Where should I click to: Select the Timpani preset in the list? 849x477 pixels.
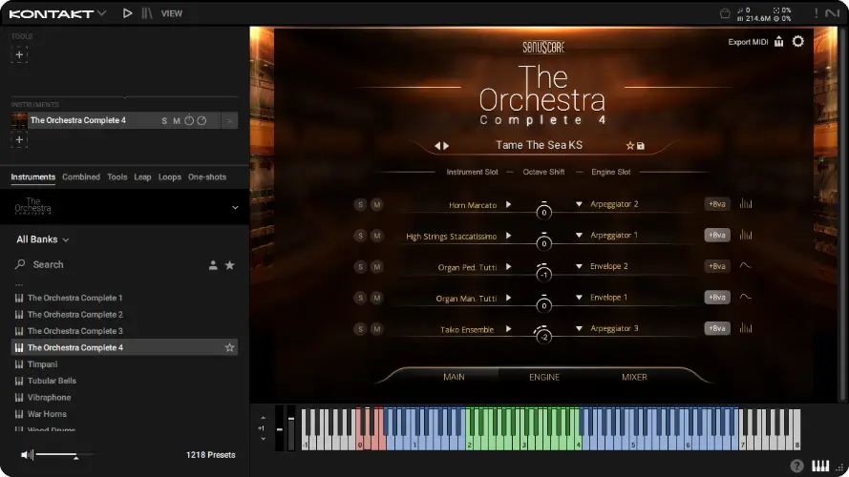pyautogui.click(x=43, y=364)
